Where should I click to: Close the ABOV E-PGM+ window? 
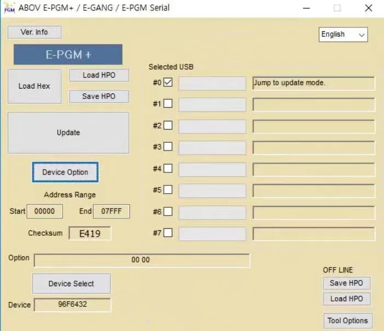[369, 8]
